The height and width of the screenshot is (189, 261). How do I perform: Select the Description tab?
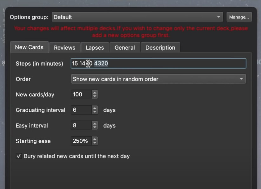pyautogui.click(x=160, y=47)
